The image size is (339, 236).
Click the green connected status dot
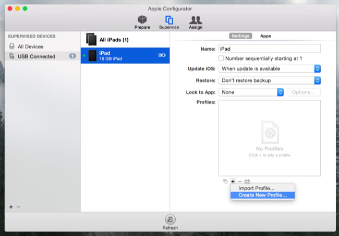pyautogui.click(x=84, y=56)
